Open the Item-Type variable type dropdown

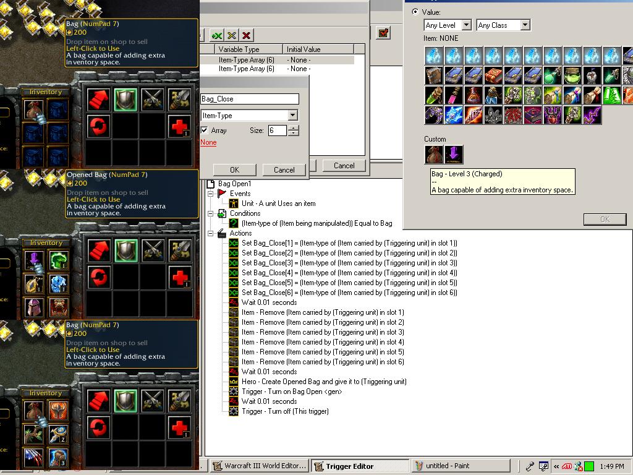coord(293,116)
